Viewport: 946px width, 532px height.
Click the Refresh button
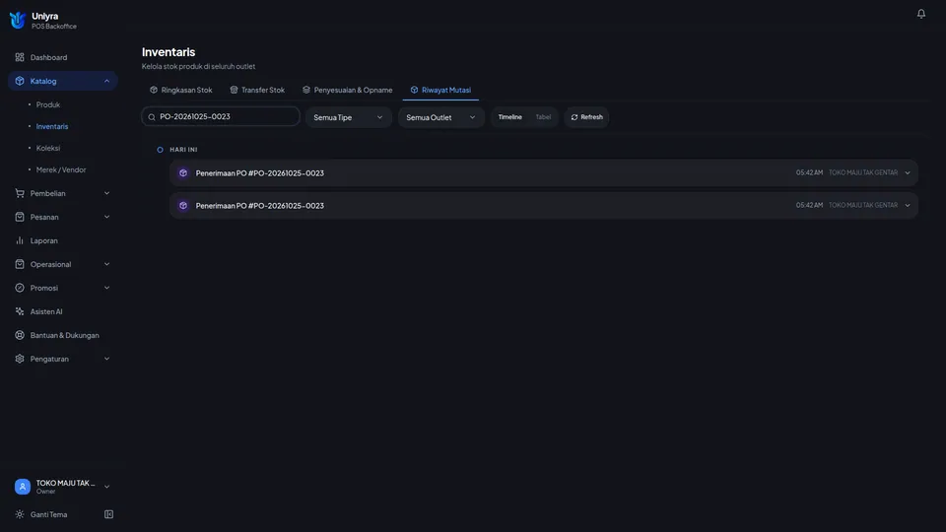click(586, 117)
